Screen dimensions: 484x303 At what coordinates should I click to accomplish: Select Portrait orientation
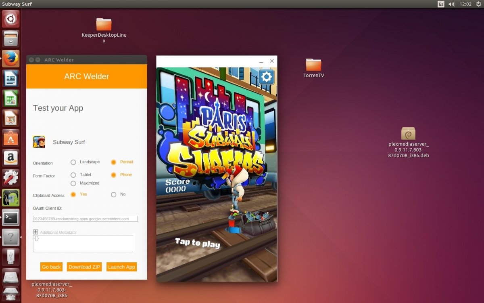coord(113,162)
